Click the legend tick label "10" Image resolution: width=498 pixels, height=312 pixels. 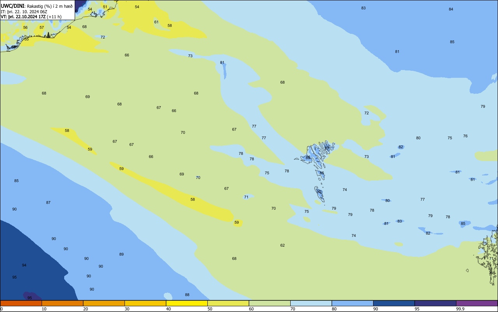[44, 309]
